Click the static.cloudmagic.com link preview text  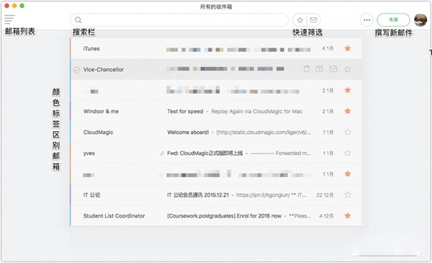pyautogui.click(x=264, y=133)
